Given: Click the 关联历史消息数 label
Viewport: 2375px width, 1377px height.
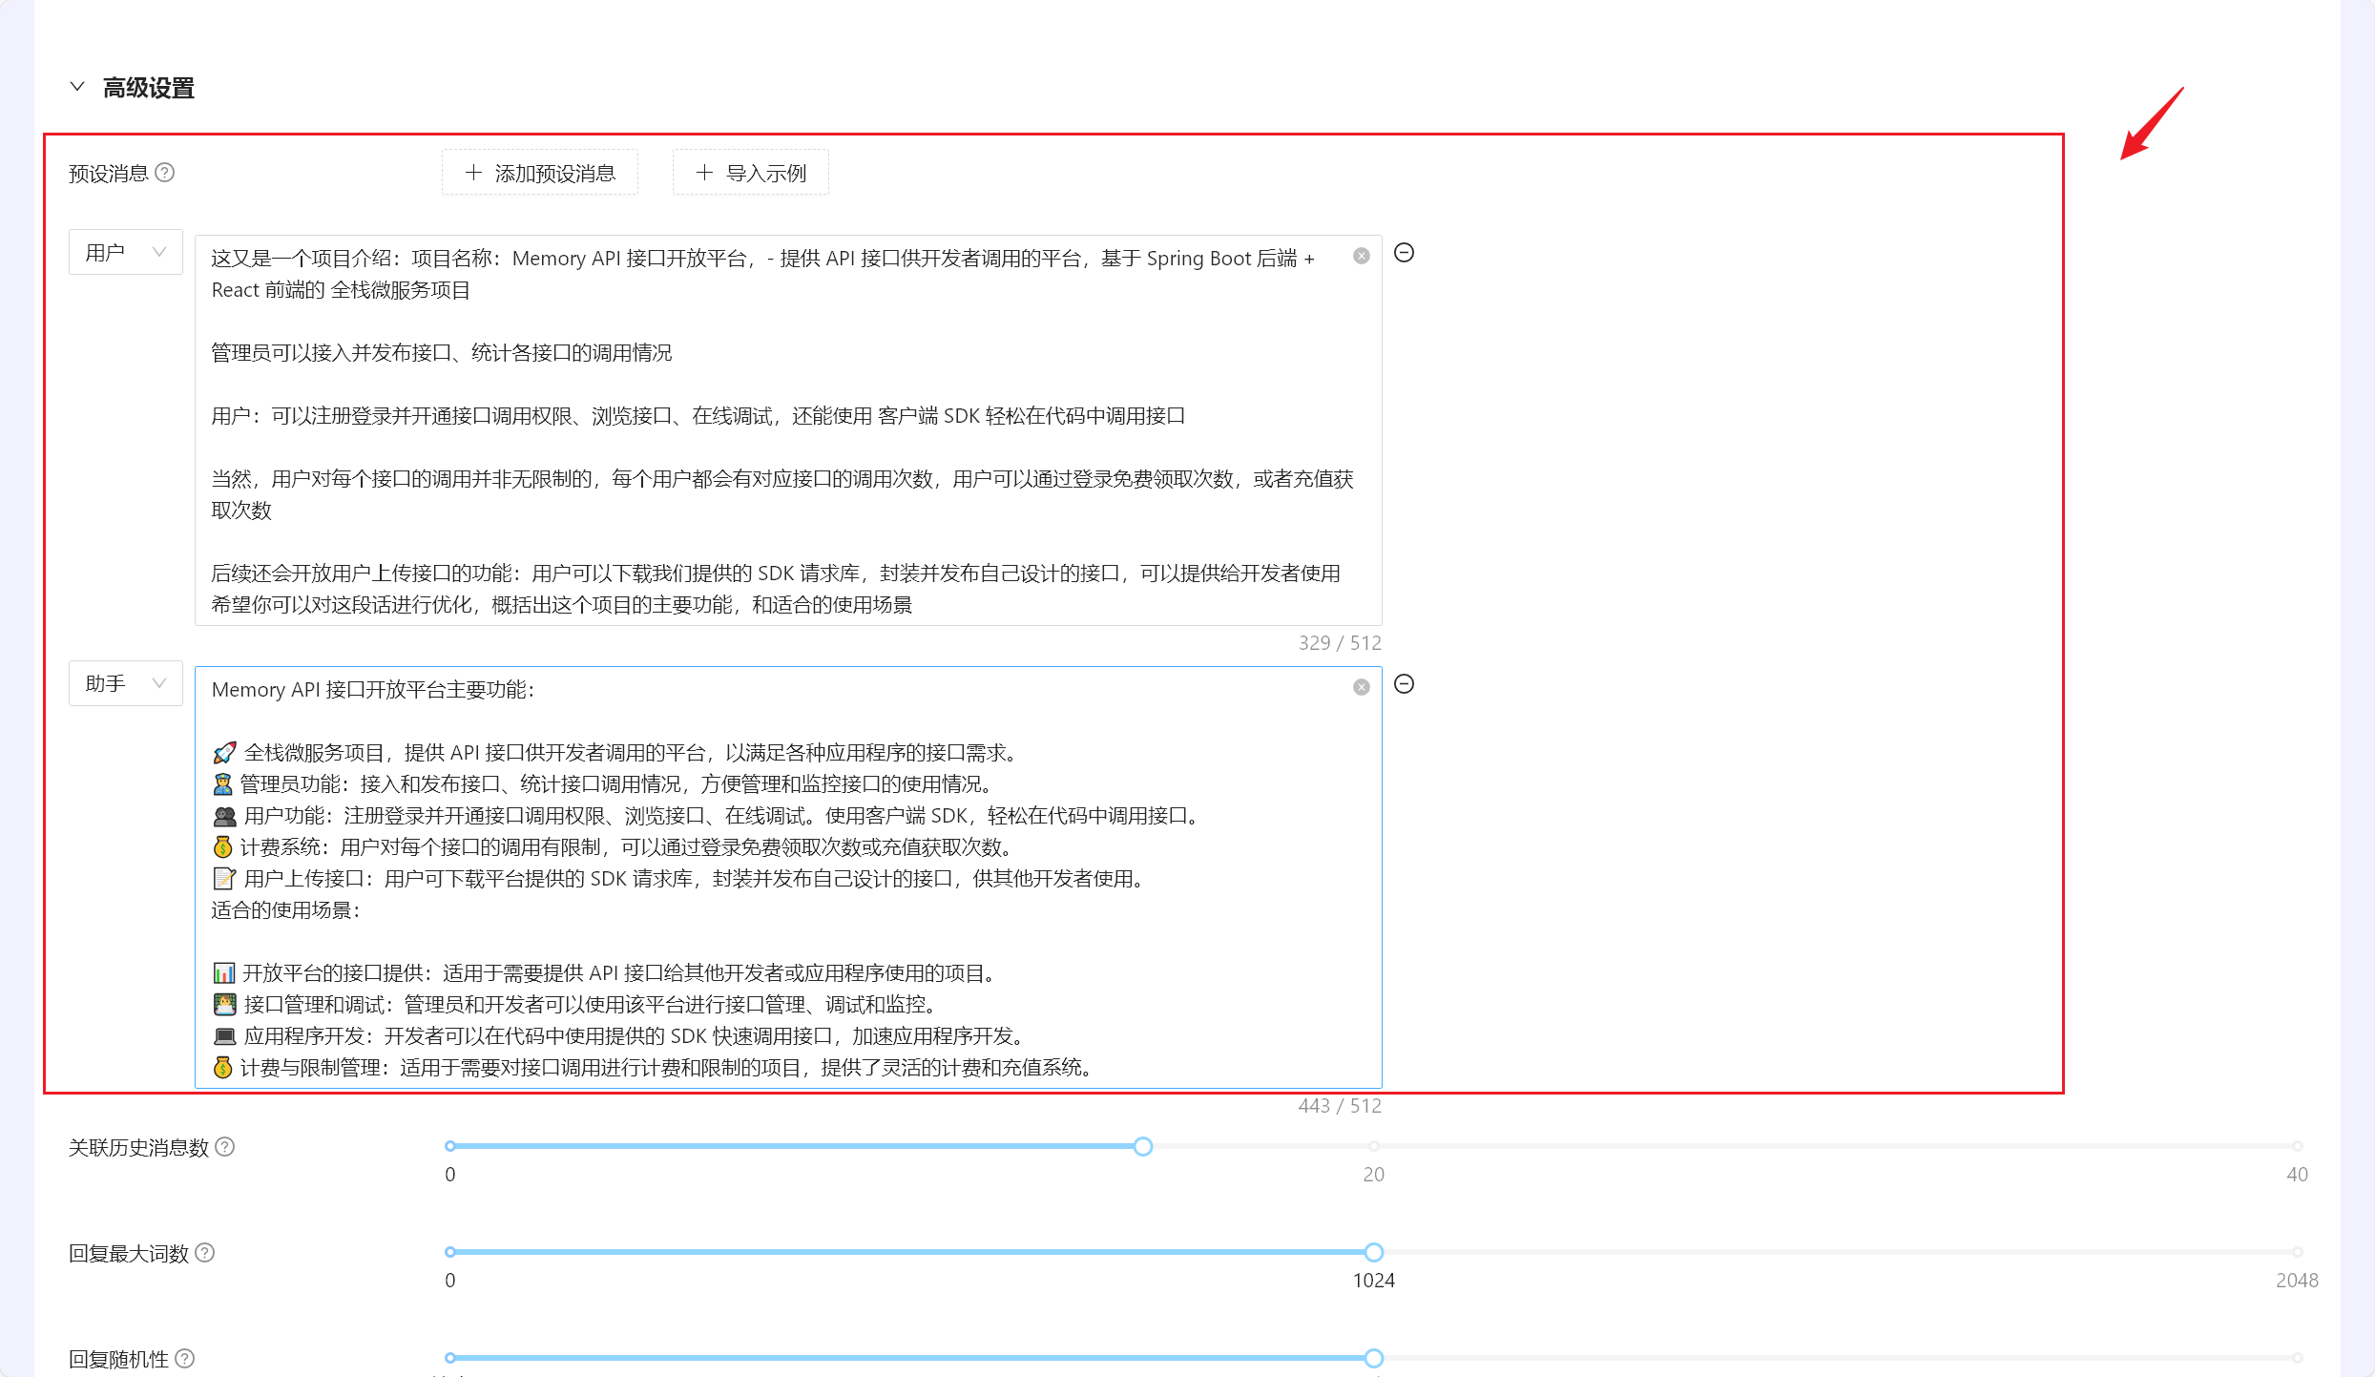Looking at the screenshot, I should [x=138, y=1147].
